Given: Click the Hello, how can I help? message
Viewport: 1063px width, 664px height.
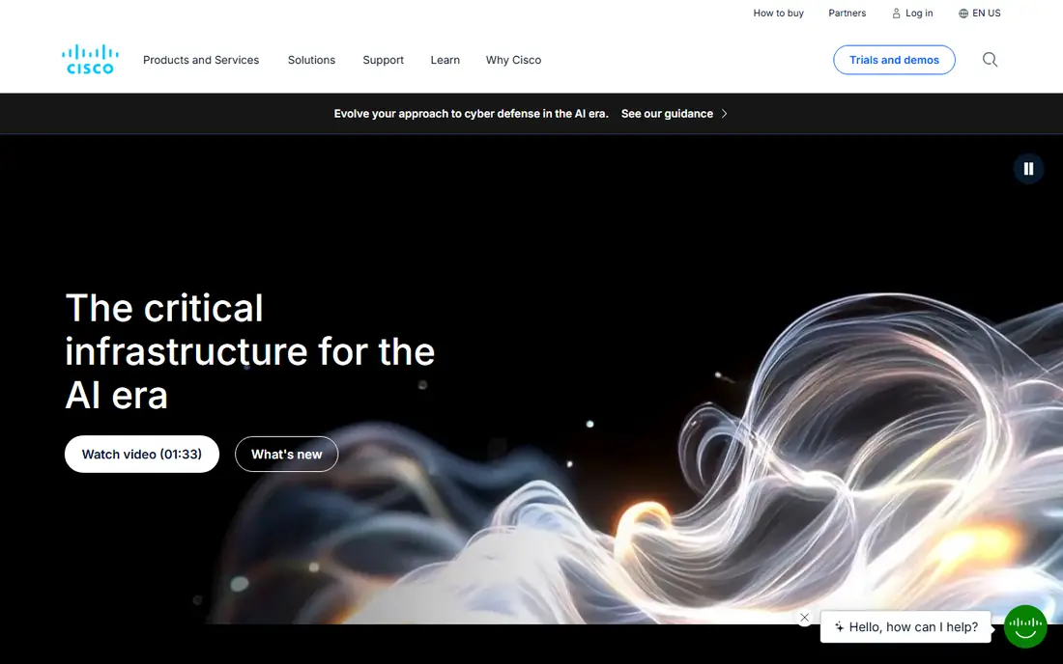Looking at the screenshot, I should coord(905,626).
